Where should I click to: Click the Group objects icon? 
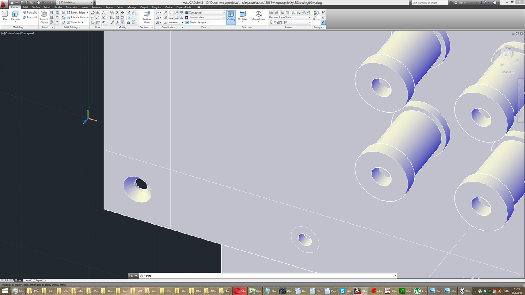tap(316, 16)
